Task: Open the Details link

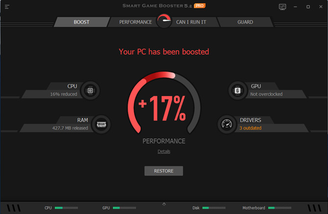Action: [x=164, y=151]
